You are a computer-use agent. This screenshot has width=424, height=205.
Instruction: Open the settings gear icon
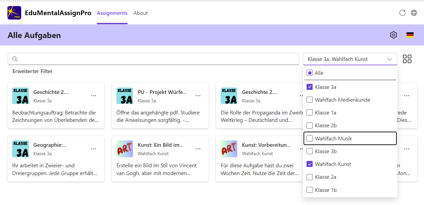[x=393, y=35]
